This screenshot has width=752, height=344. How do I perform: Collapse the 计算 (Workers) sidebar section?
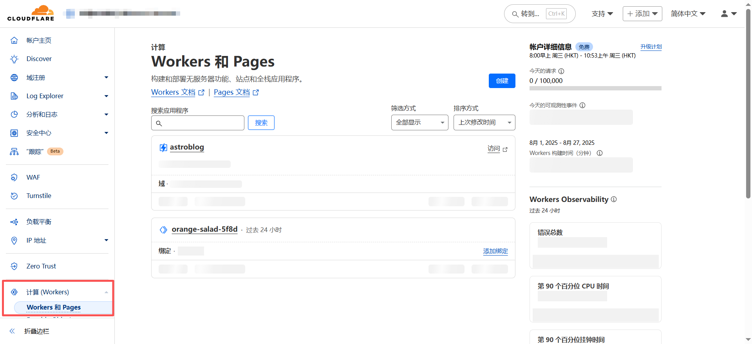tap(106, 292)
